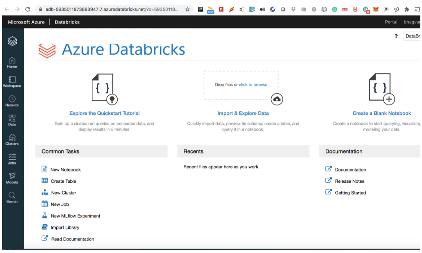The width and height of the screenshot is (422, 253).
Task: Open the Getting Started link text
Action: (x=350, y=193)
